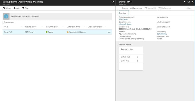Click the Warning triangle status icon

pos(68,32)
